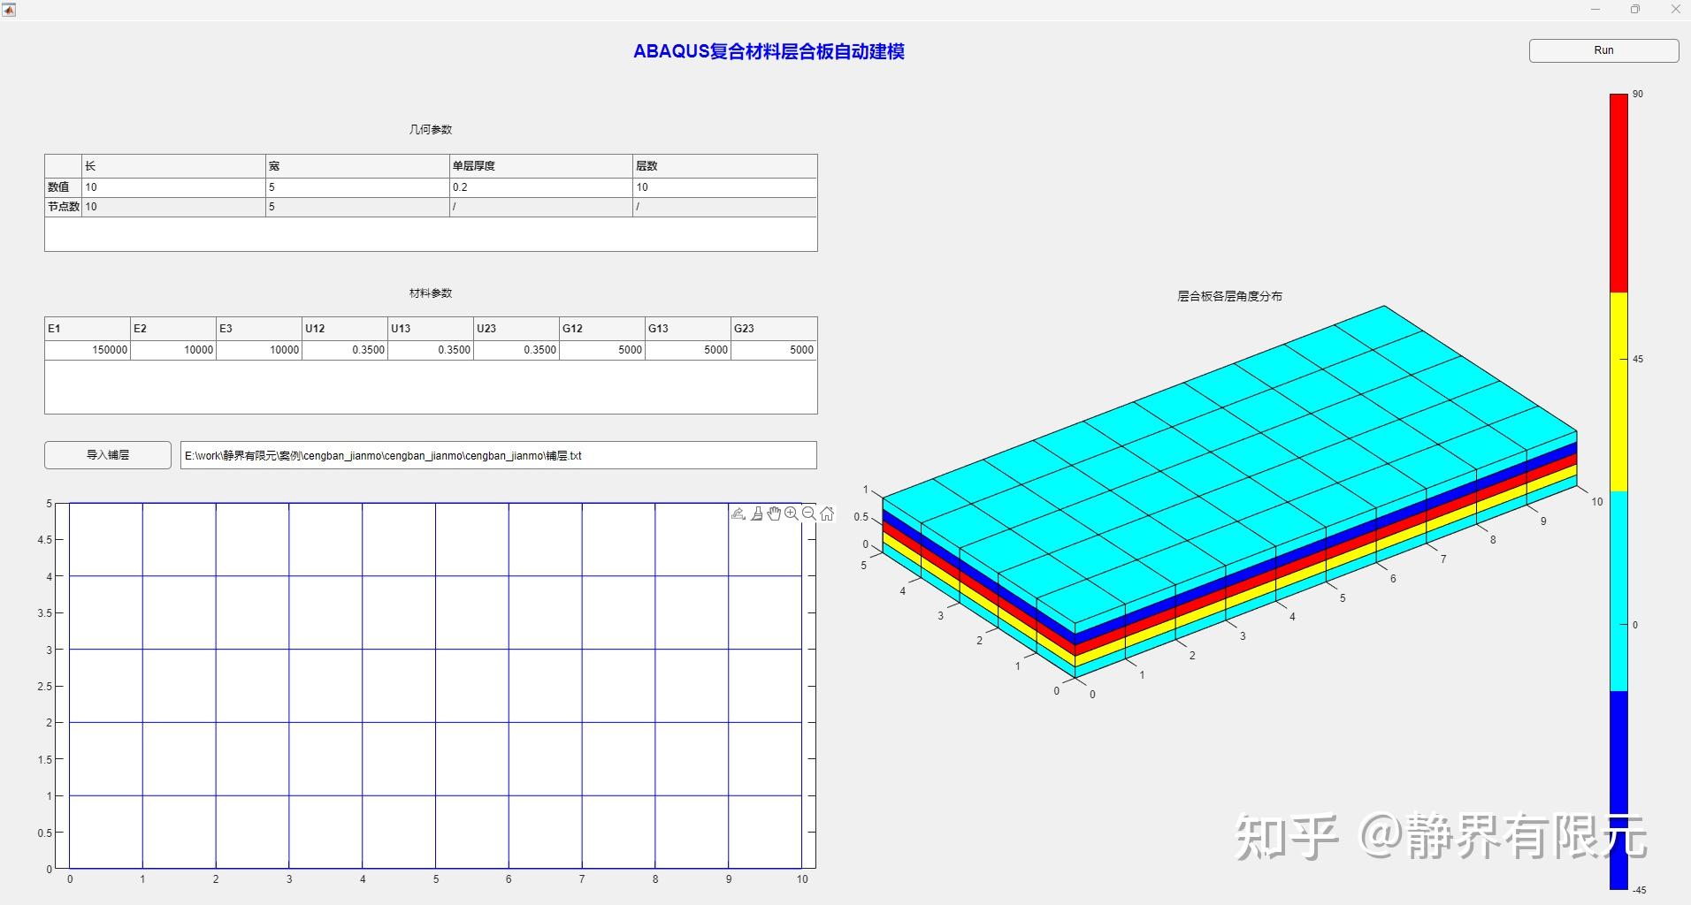
Task: Select the 单层厚度 cell showing 0.2
Action: (x=541, y=186)
